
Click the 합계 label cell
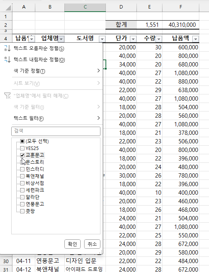(x=121, y=24)
